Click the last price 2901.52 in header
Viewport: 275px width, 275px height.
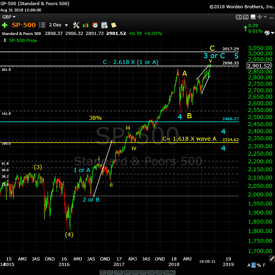click(x=116, y=33)
